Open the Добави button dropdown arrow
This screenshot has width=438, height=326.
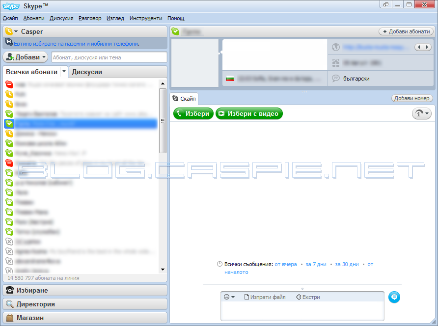coord(44,57)
